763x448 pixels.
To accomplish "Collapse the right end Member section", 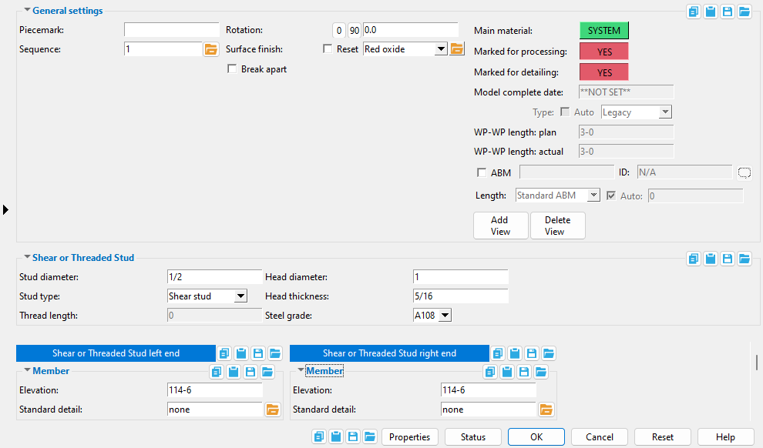I will 301,370.
